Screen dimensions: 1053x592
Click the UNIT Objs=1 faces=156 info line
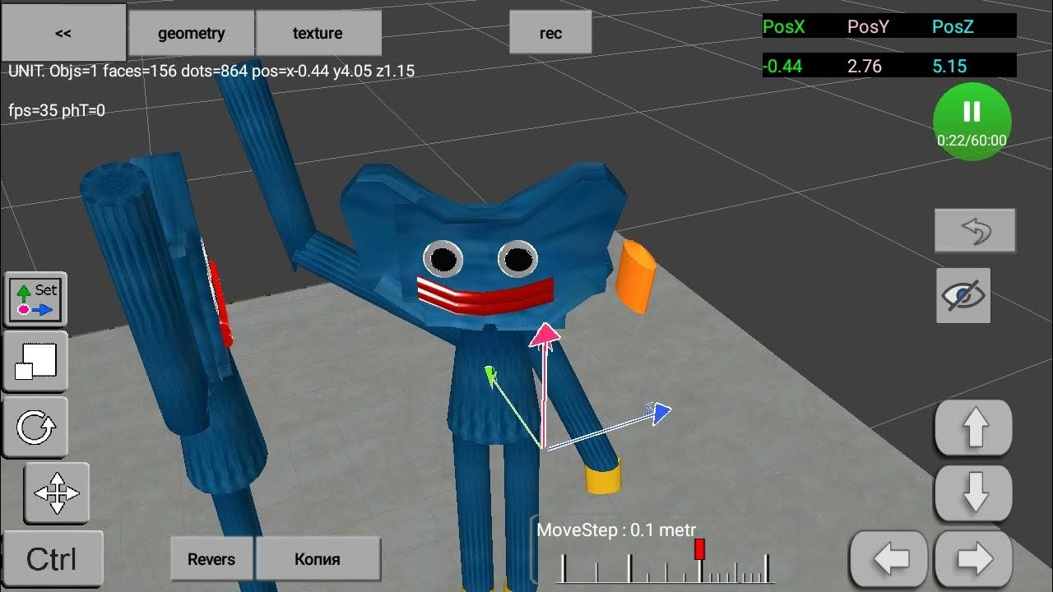click(x=211, y=72)
